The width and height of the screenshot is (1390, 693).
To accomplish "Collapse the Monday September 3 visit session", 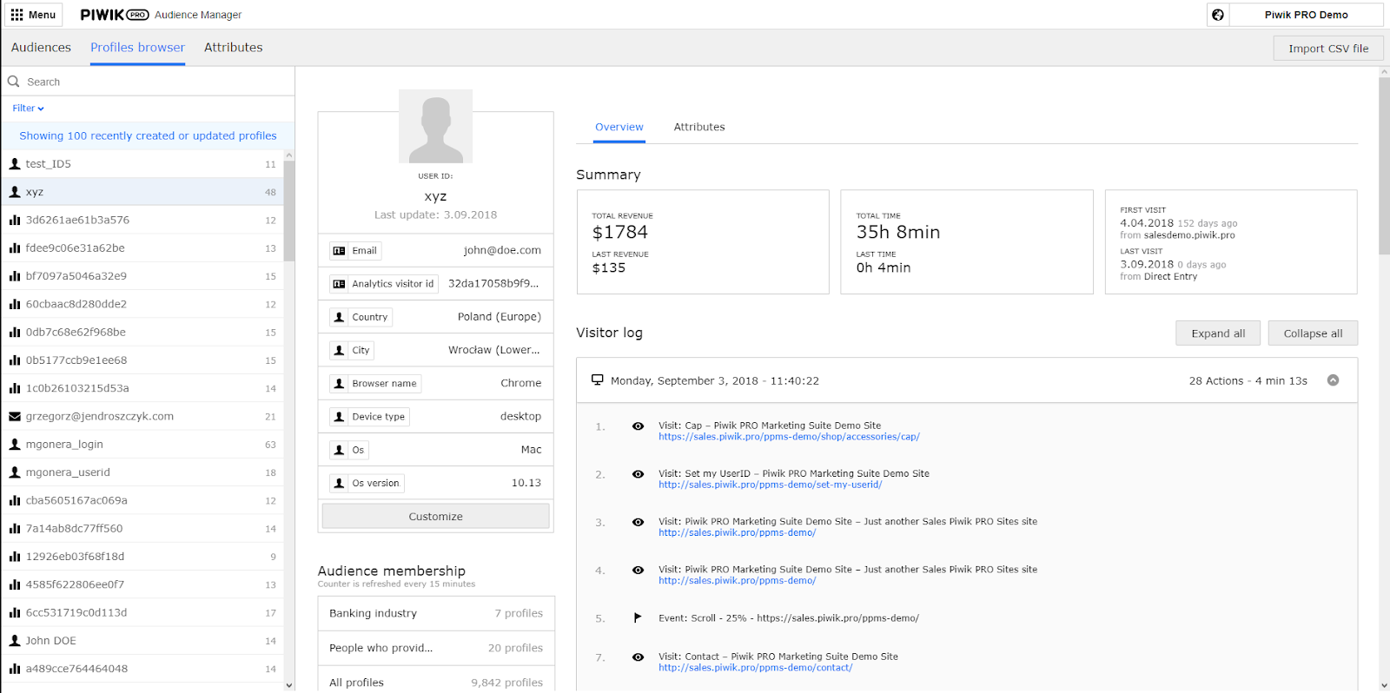I will click(1333, 380).
